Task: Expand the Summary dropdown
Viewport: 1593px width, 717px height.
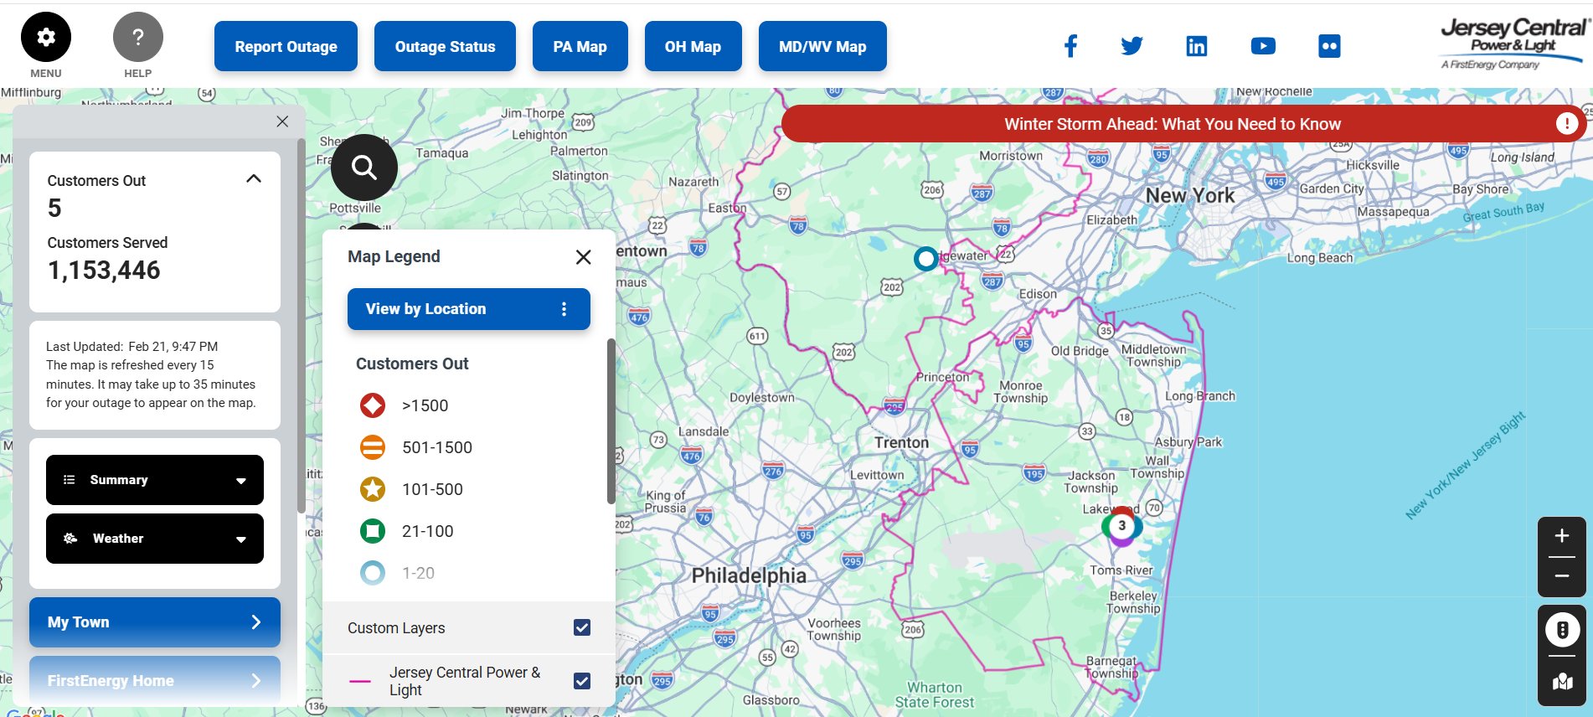Action: click(x=155, y=480)
